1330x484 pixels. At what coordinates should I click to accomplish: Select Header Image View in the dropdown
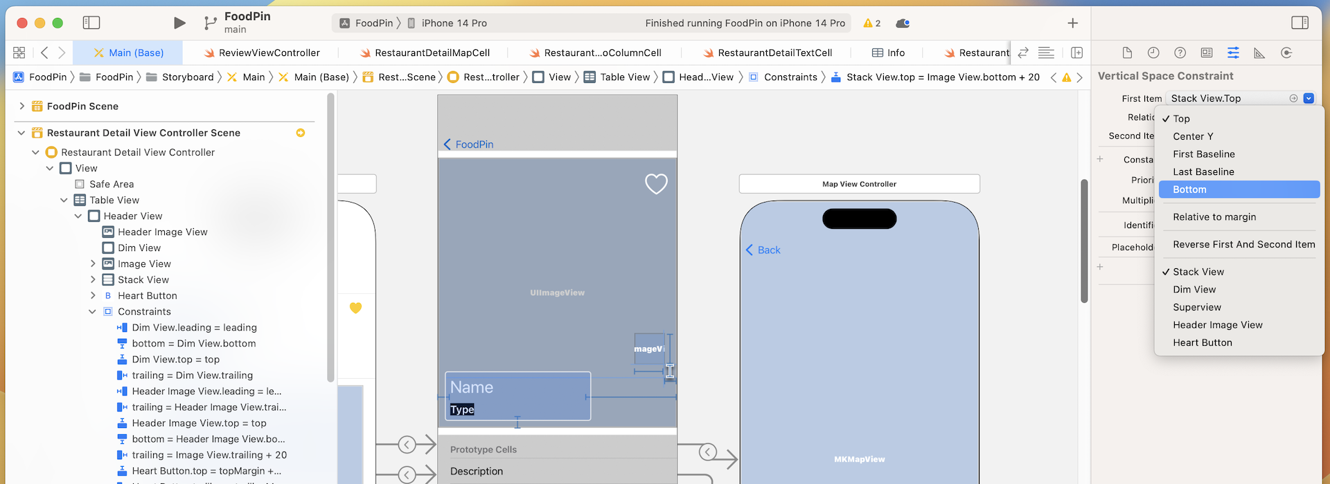(1217, 325)
